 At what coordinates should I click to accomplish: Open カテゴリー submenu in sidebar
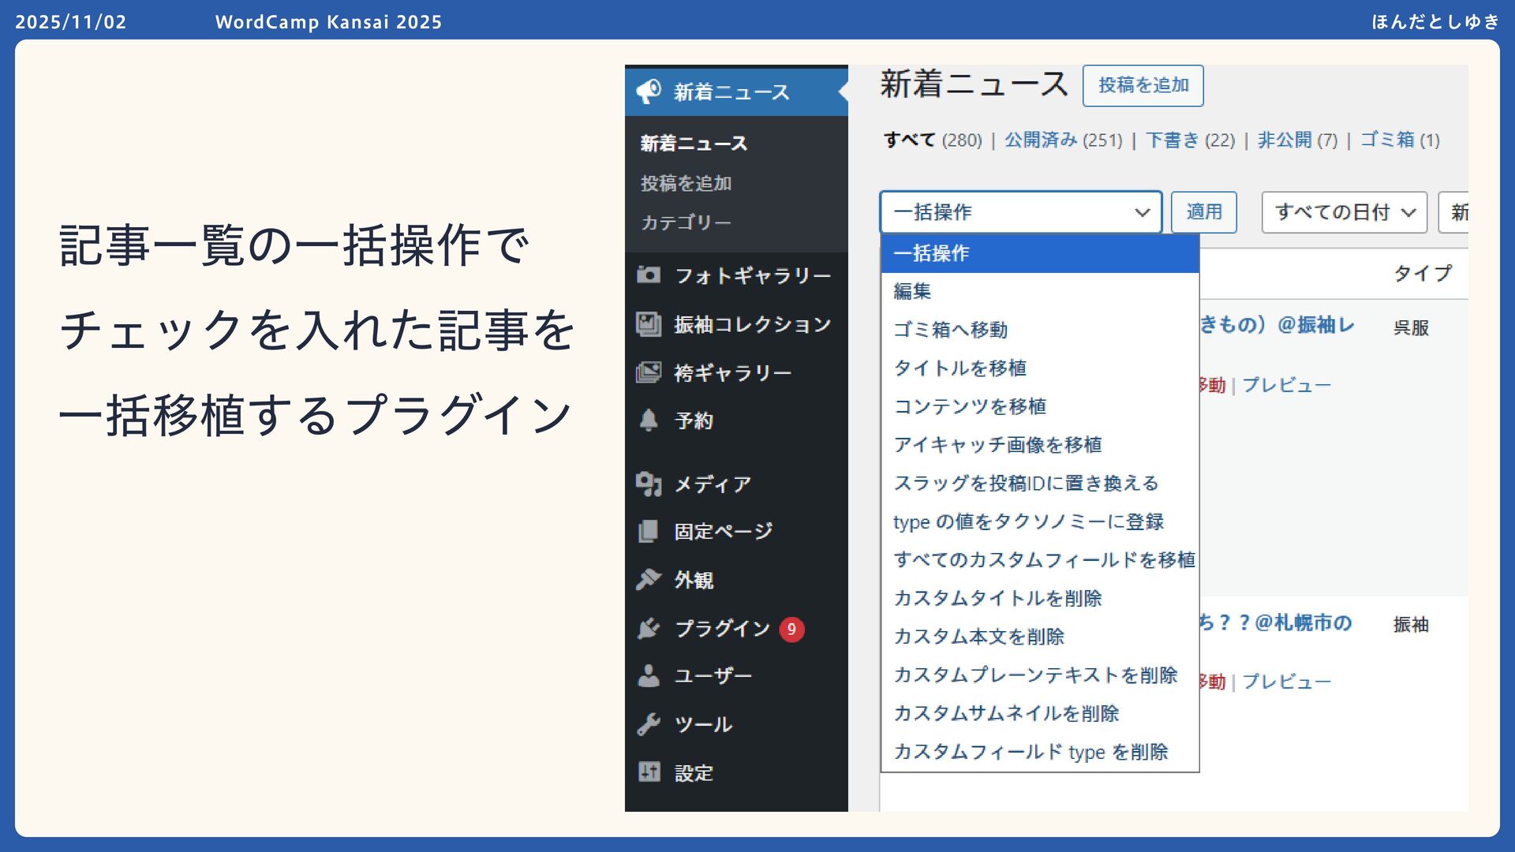(685, 222)
